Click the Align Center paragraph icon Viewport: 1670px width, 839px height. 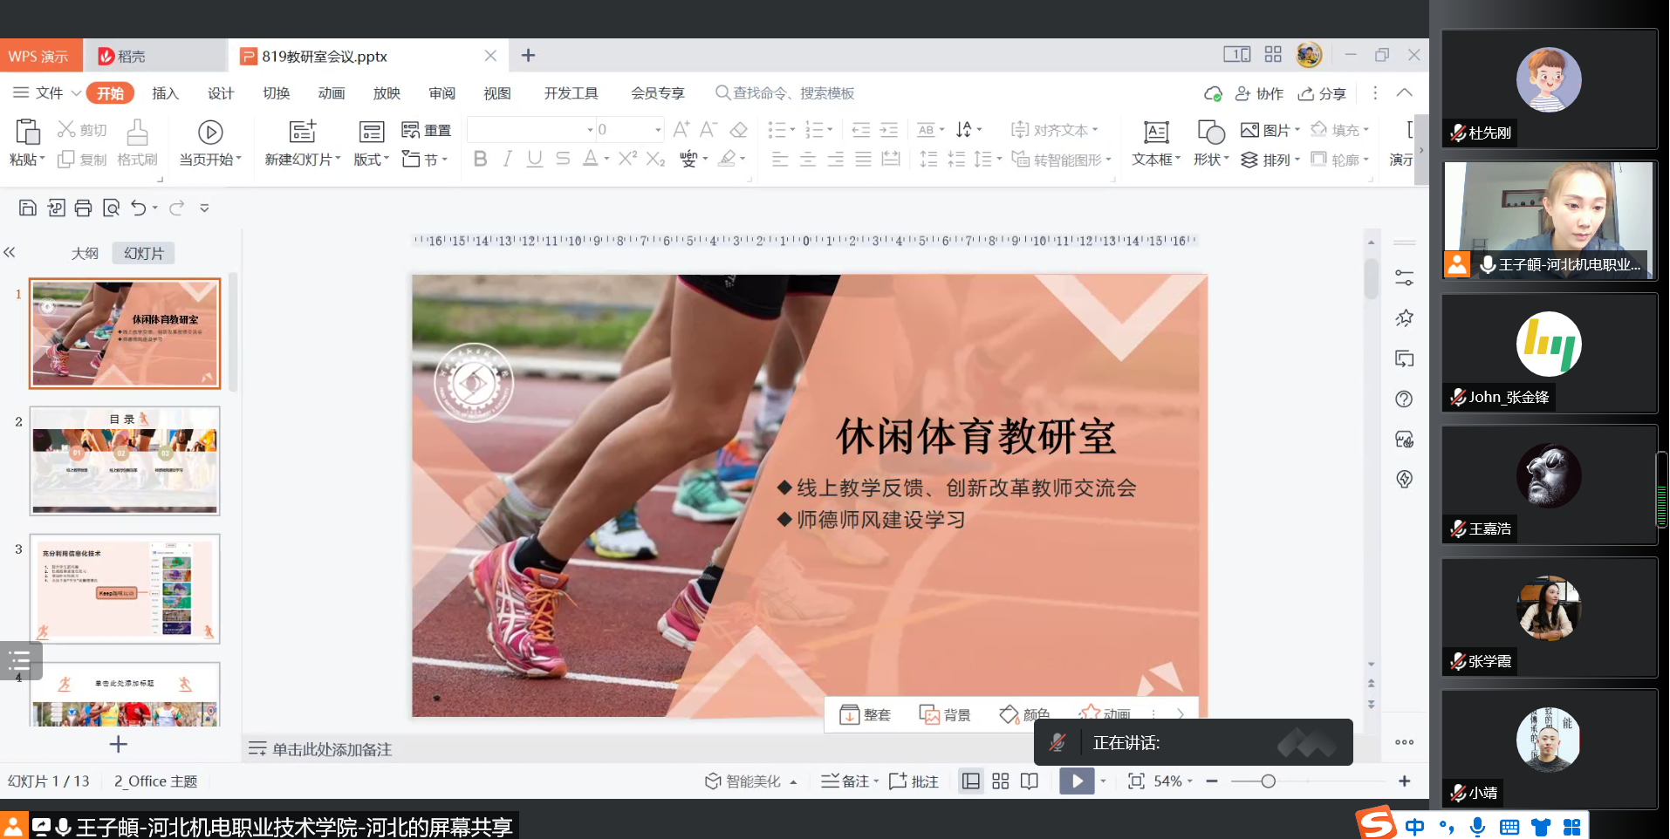tap(808, 159)
